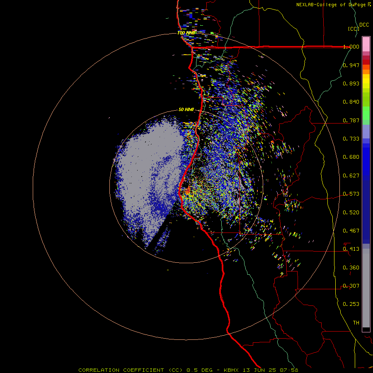Select the 0.733 scale value
The height and width of the screenshot is (373, 373).
tap(351, 139)
